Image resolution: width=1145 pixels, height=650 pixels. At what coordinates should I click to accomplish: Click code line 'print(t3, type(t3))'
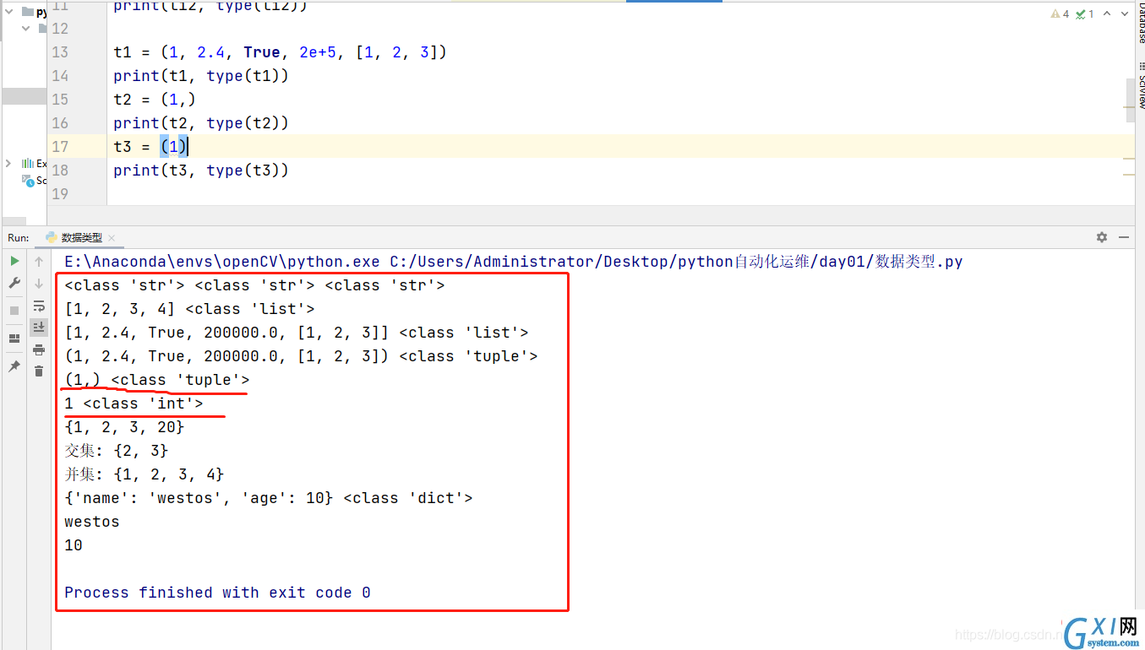(x=201, y=171)
